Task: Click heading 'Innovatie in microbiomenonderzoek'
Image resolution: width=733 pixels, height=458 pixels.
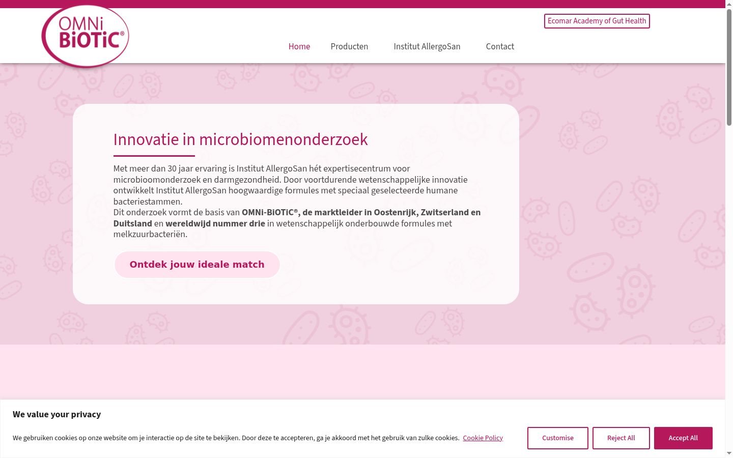Action: click(x=240, y=139)
